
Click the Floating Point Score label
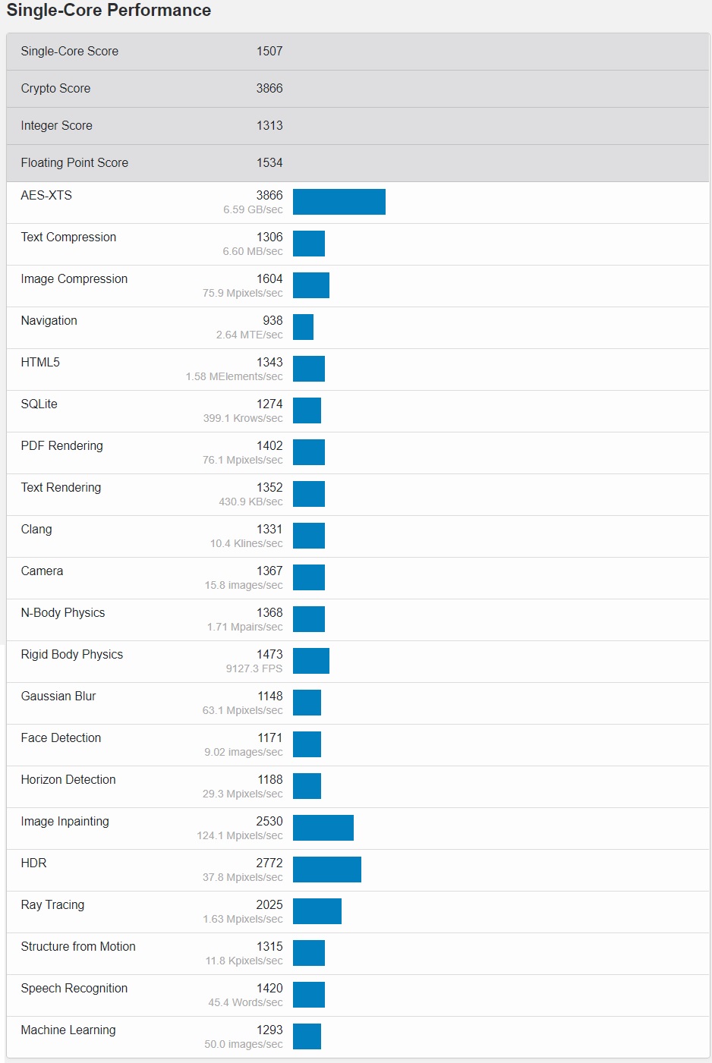74,163
